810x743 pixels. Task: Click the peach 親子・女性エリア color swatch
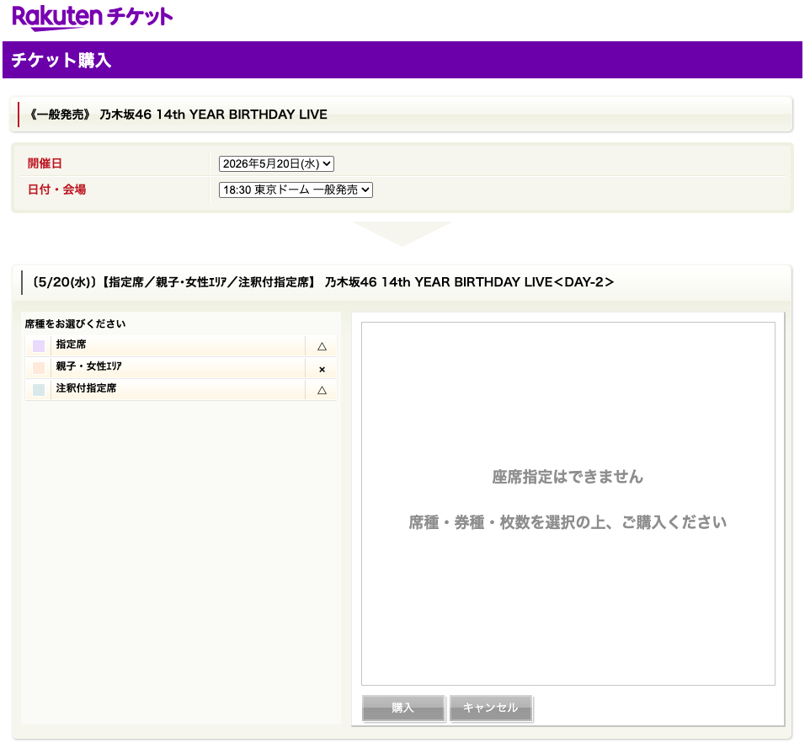[x=39, y=368]
